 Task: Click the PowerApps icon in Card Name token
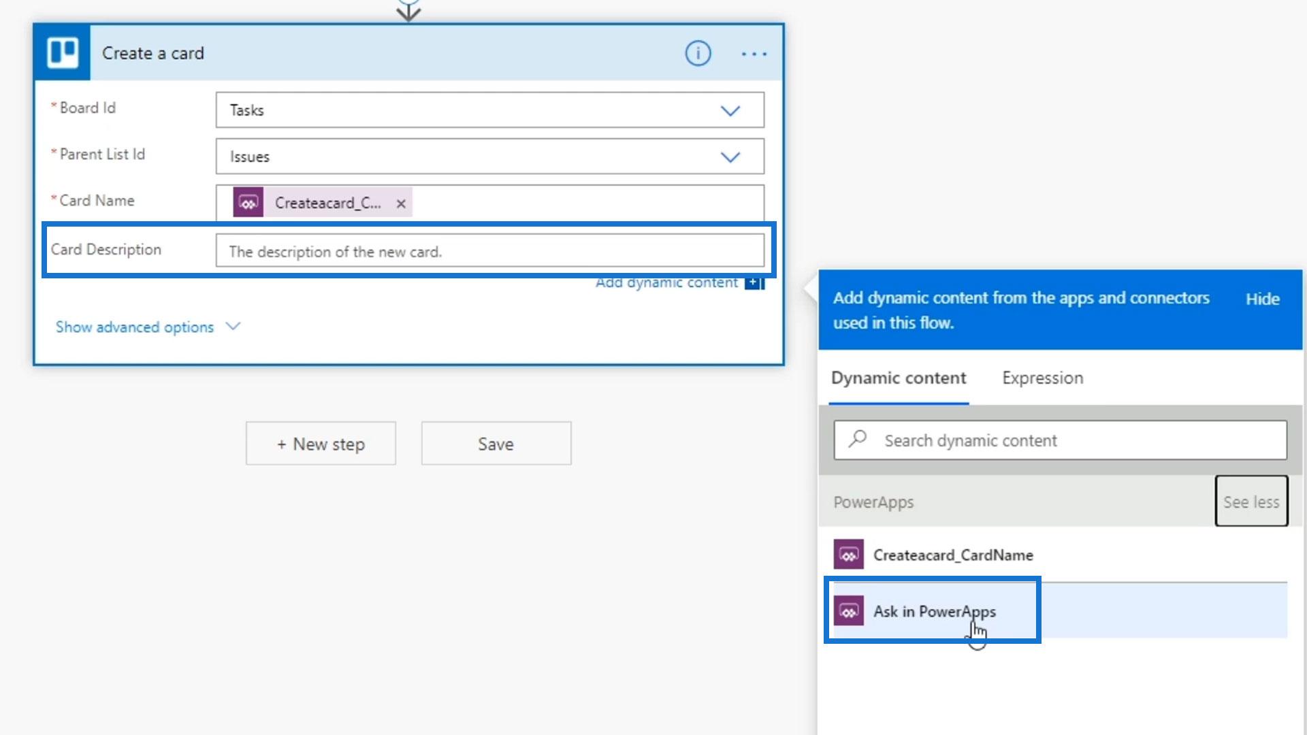click(248, 203)
